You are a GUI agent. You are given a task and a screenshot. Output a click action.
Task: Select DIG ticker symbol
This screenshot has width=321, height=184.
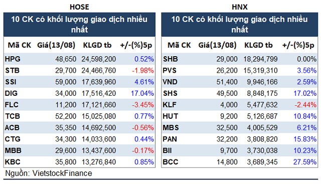11,93
